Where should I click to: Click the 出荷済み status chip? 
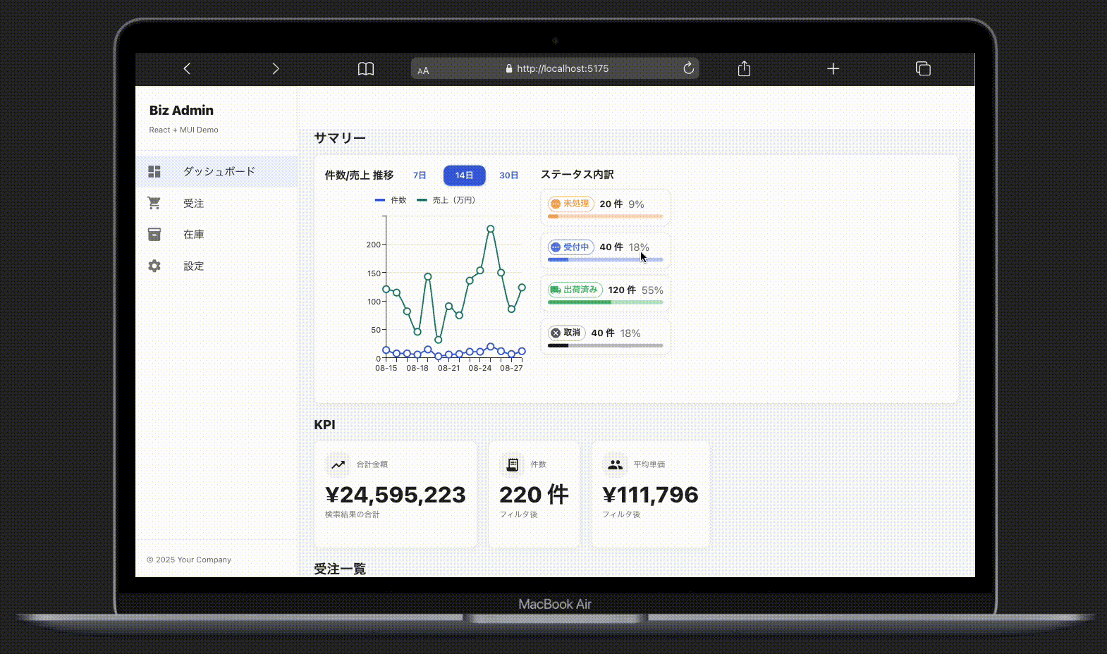coord(575,290)
